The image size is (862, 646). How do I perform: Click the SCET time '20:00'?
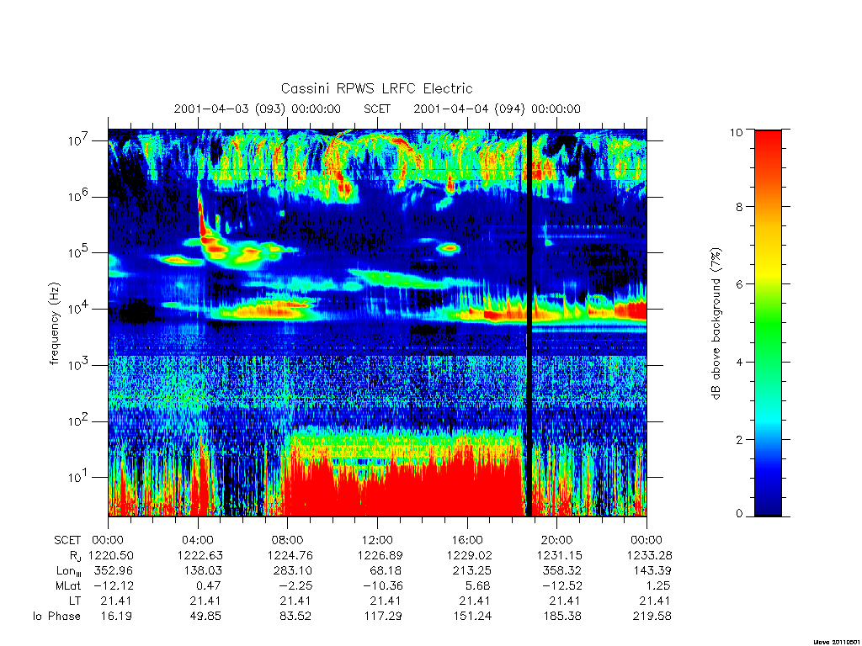(x=557, y=540)
